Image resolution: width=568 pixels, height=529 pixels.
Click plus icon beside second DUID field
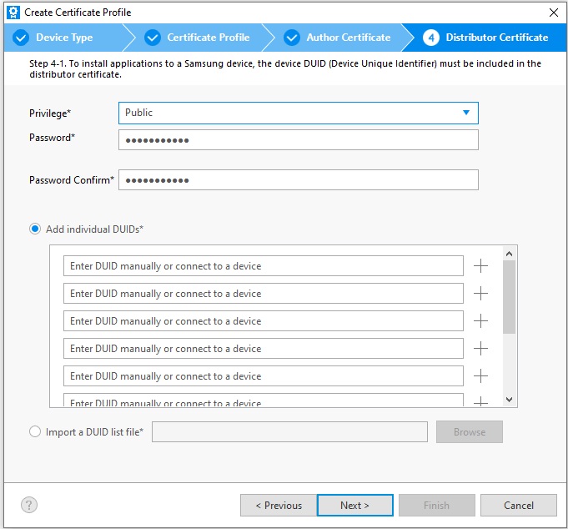pyautogui.click(x=480, y=294)
